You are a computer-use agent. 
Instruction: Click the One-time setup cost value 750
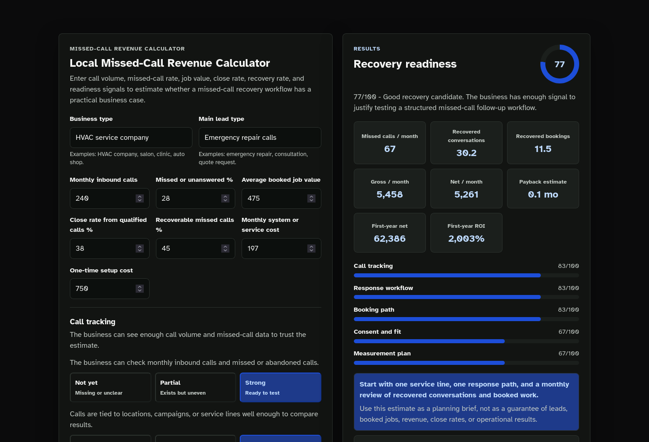click(82, 289)
